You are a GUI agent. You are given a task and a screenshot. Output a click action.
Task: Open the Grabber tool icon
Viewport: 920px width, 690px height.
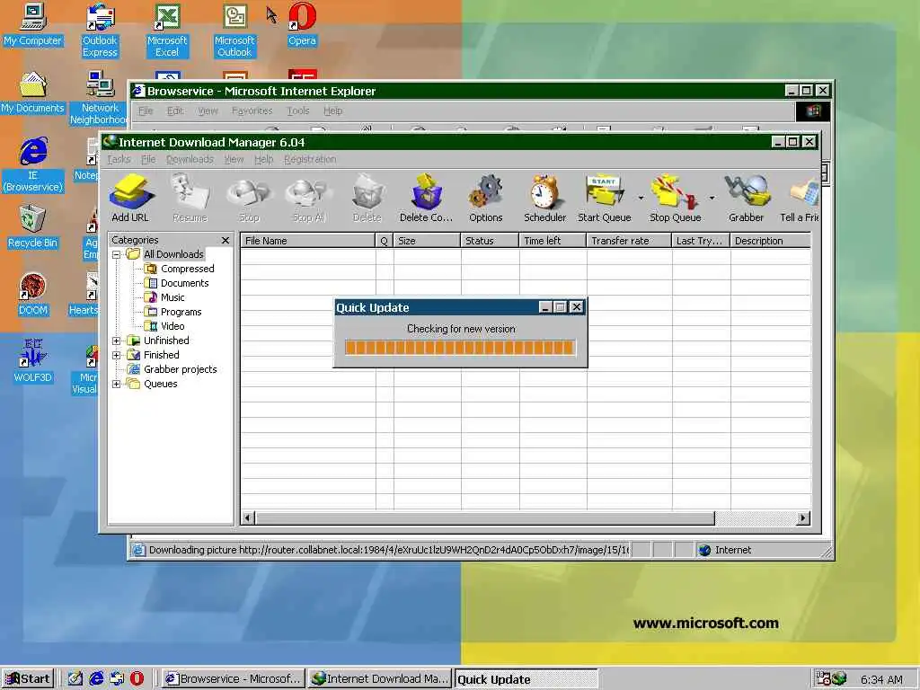[x=746, y=198]
